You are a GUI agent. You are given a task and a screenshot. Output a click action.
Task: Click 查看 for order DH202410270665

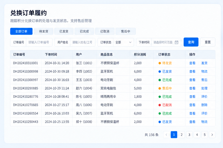tap(192, 105)
